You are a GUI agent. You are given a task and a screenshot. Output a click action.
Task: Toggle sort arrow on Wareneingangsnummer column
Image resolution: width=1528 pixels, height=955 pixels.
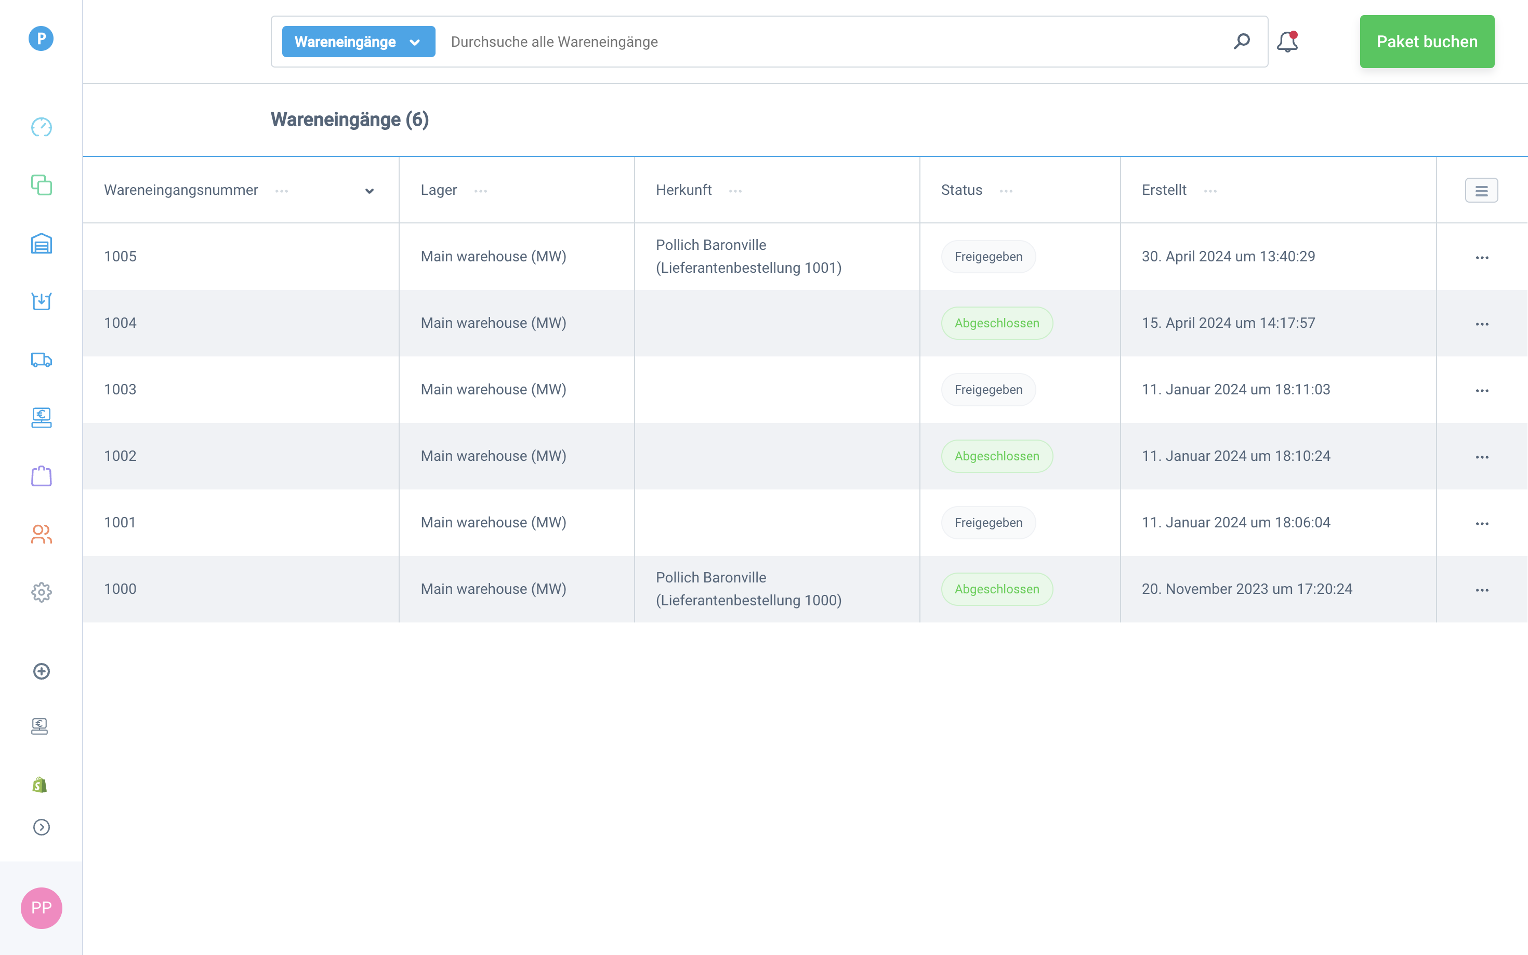click(369, 191)
